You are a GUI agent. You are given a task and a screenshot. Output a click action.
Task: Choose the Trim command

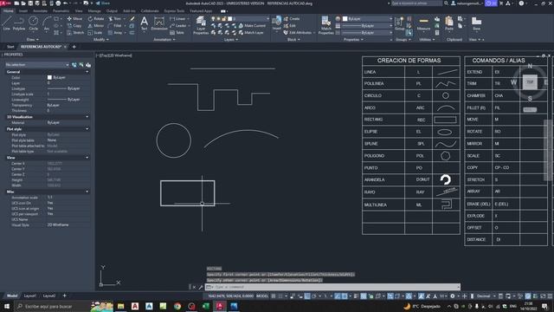115,18
